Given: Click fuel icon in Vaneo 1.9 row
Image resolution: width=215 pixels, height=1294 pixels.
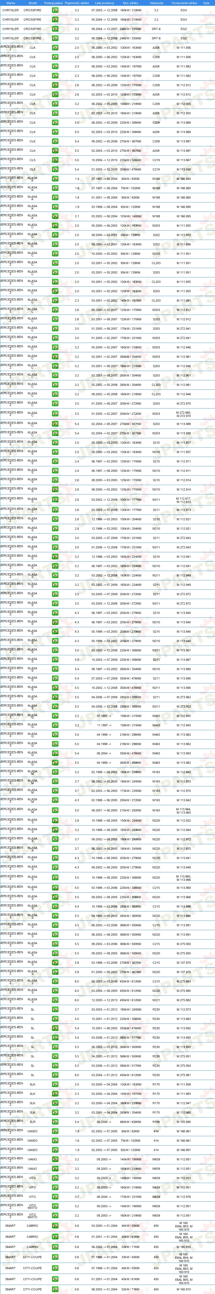Looking at the screenshot, I should (x=55, y=1150).
